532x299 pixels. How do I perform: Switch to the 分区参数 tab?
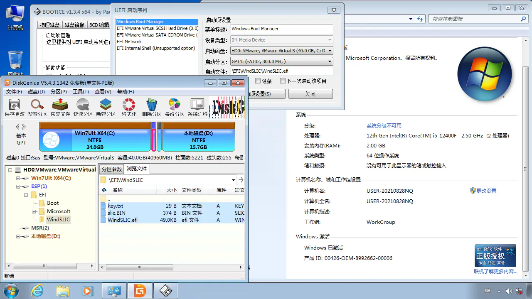pyautogui.click(x=112, y=169)
